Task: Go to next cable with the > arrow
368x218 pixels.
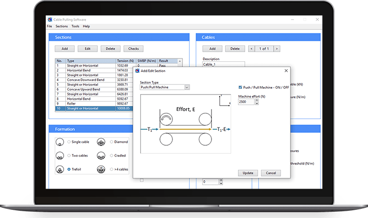Action: click(276, 49)
